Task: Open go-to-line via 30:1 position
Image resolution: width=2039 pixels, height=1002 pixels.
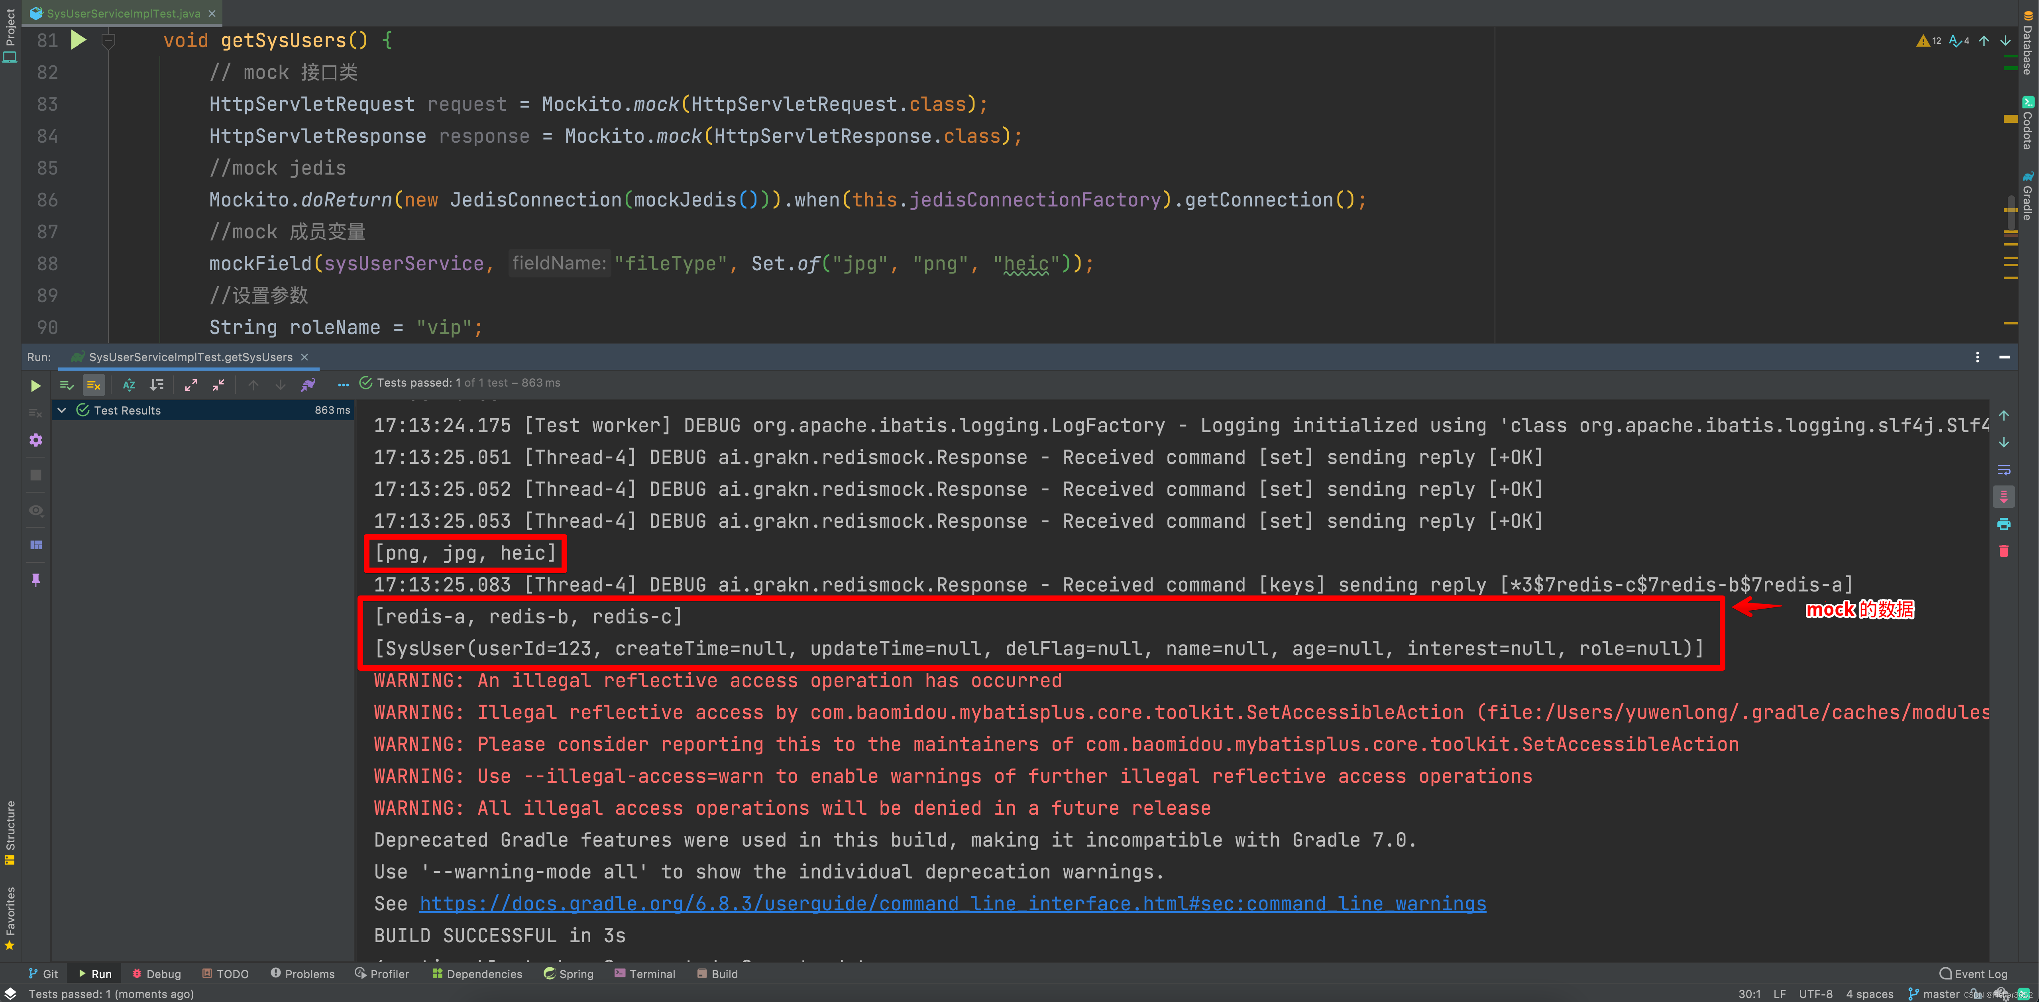Action: (x=1749, y=994)
